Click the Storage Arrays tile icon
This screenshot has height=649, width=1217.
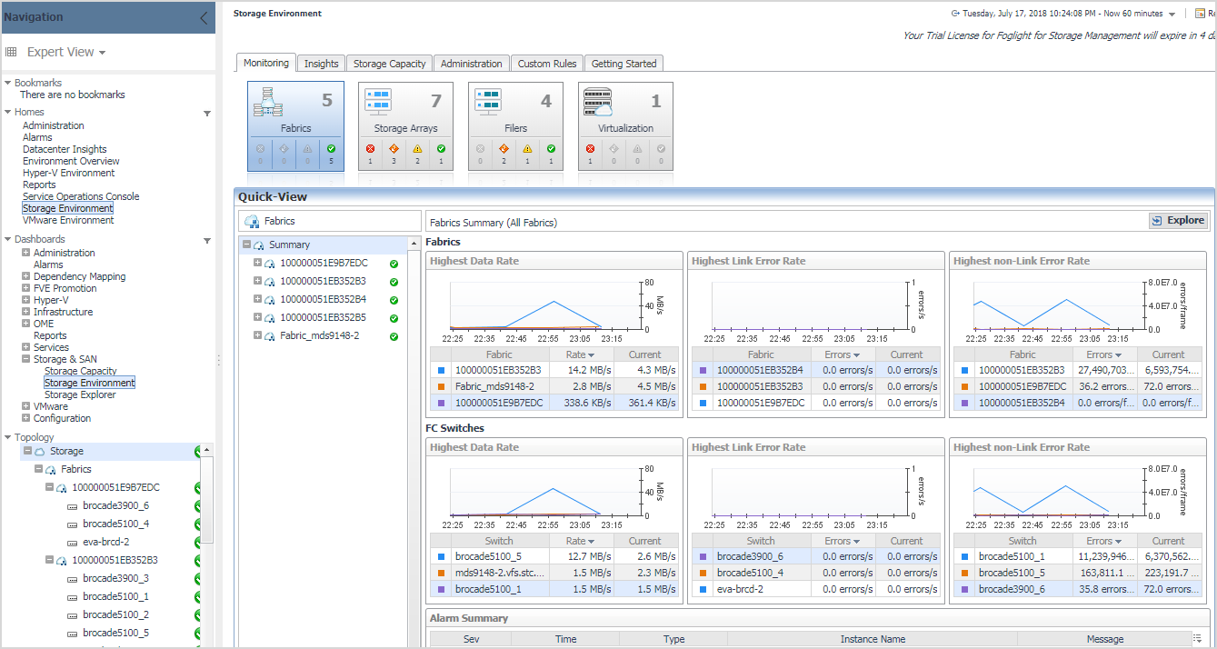click(377, 101)
